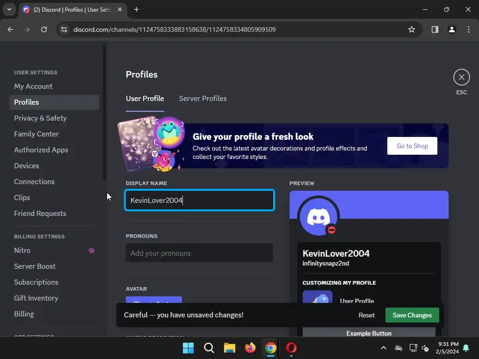Open Windows taskbar Search
Viewport: 479px width, 359px height.
click(x=209, y=348)
